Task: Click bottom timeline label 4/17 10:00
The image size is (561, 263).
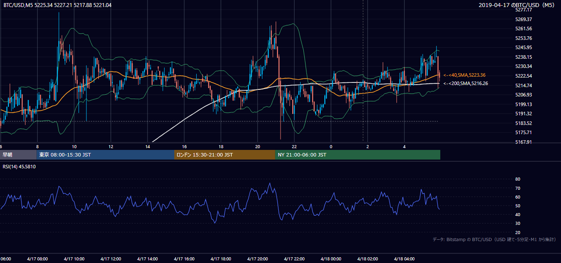Action: click(x=74, y=259)
